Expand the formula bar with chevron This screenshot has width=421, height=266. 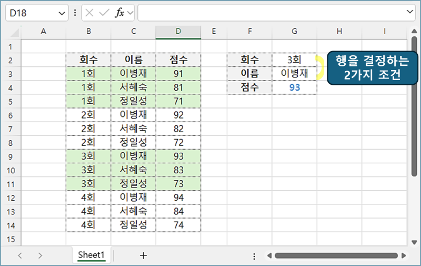coord(410,12)
